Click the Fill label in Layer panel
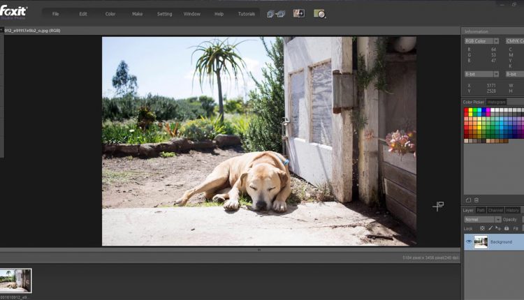 (516, 229)
